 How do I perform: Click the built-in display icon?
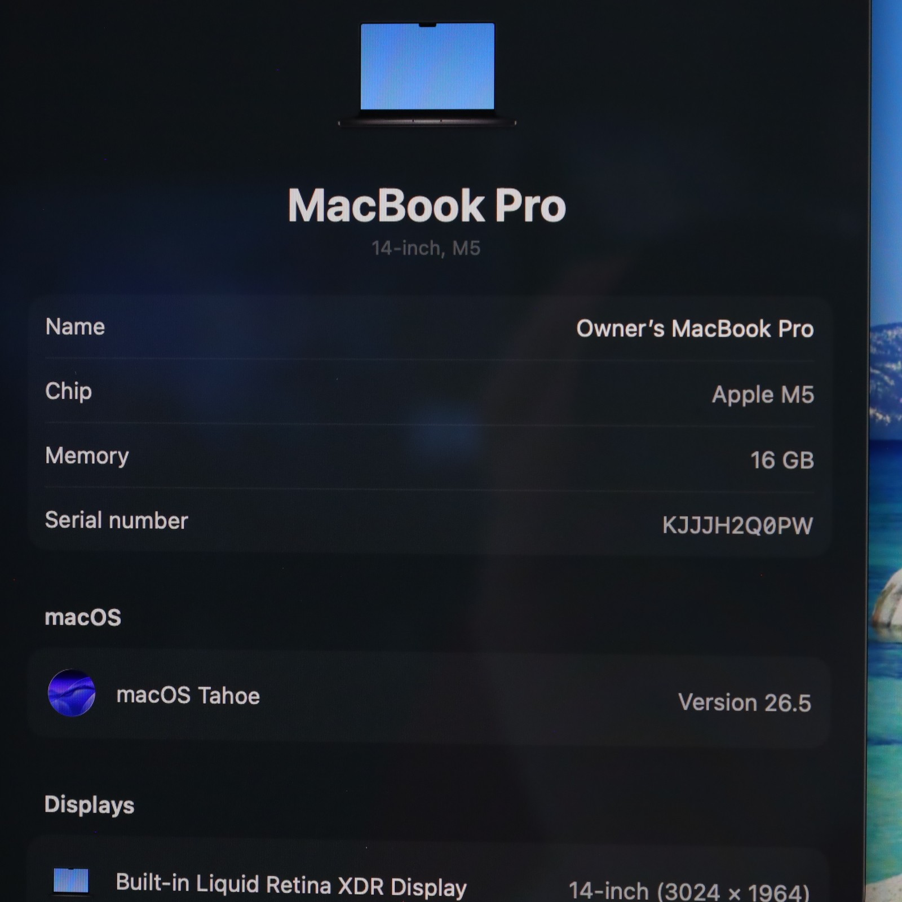(71, 881)
